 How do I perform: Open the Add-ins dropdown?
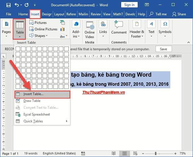76,29
